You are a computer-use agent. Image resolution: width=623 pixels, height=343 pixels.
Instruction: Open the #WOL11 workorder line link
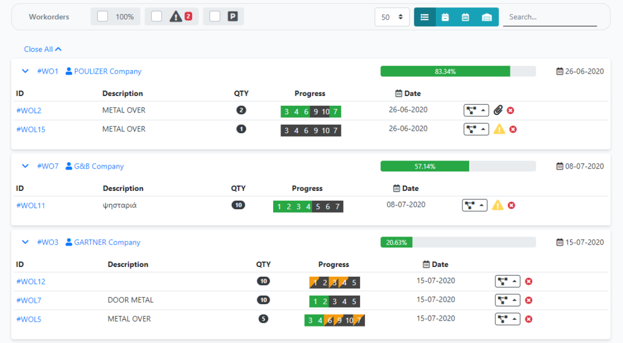point(30,206)
